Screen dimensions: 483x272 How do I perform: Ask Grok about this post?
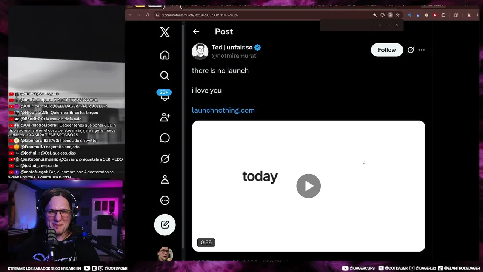pyautogui.click(x=411, y=50)
